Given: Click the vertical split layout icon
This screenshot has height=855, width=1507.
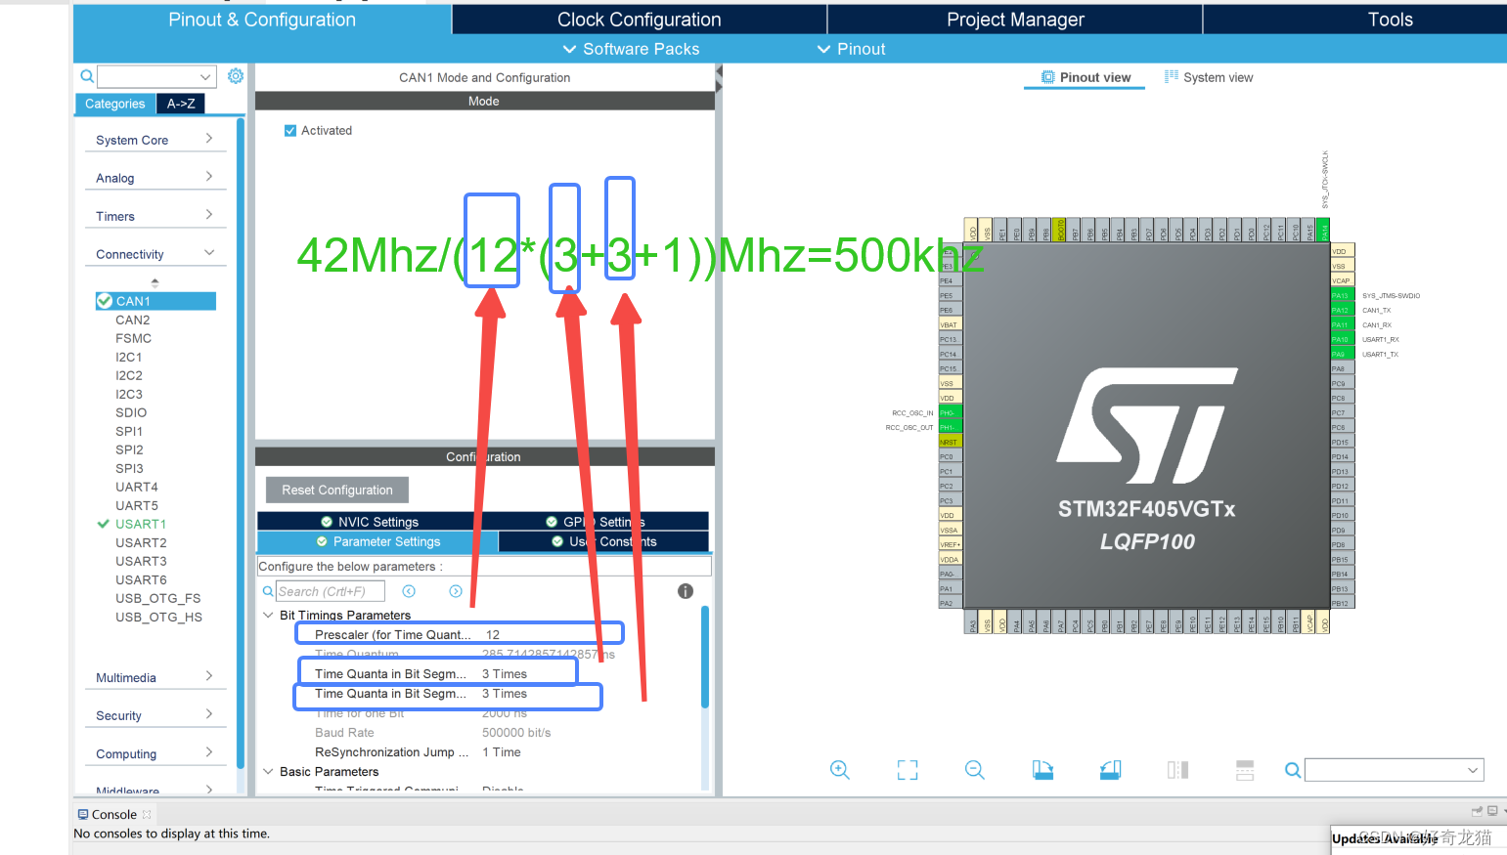Looking at the screenshot, I should pyautogui.click(x=1177, y=770).
